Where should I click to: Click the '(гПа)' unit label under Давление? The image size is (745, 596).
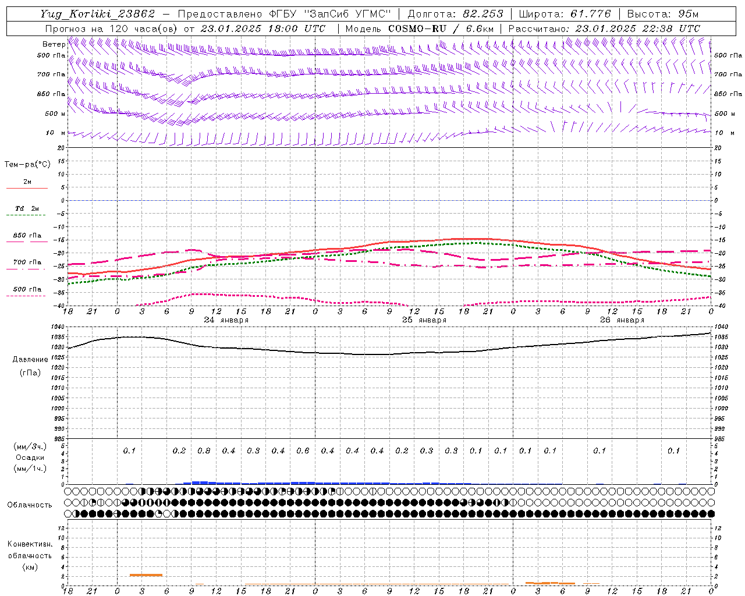pos(30,372)
